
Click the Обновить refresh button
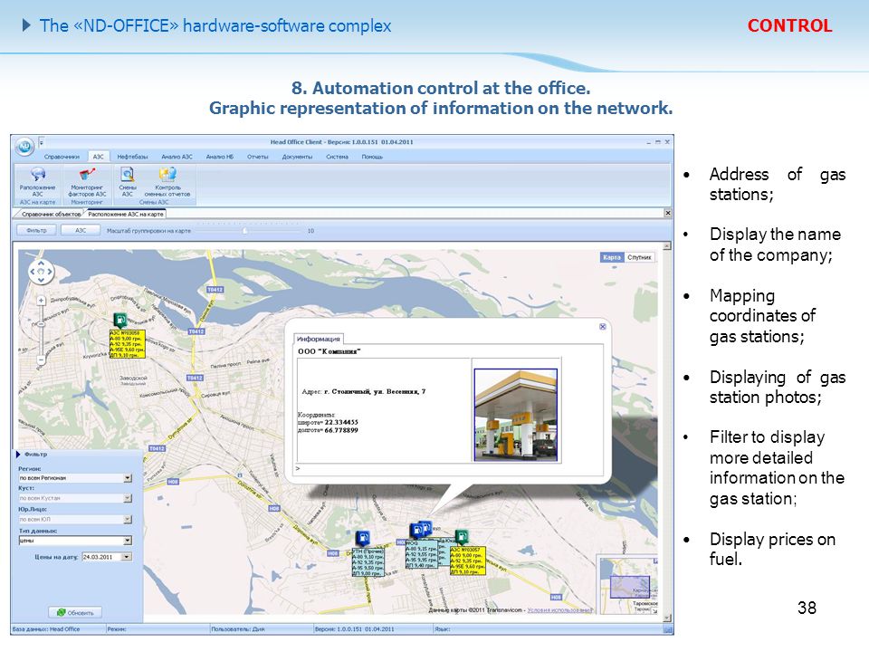pyautogui.click(x=75, y=613)
